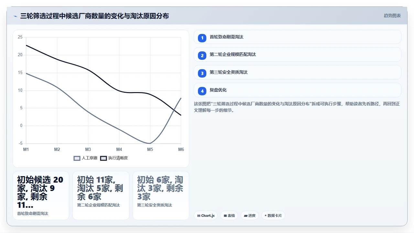Click the 第三轮安全资质淘汰 caption under third card
414x233 pixels.
point(155,205)
